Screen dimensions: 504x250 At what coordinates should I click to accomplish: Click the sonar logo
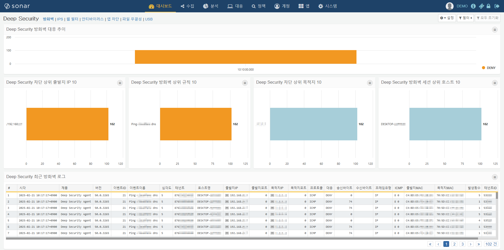[17, 6]
